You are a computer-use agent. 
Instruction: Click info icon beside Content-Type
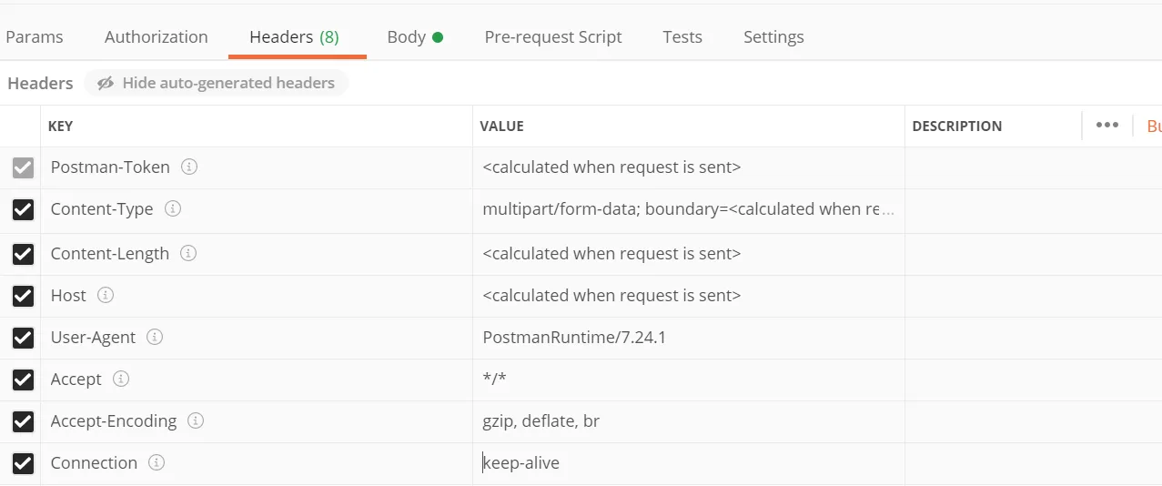click(173, 208)
